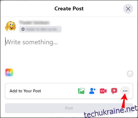
Task: Add a photo or video to the post
Action: tap(81, 91)
